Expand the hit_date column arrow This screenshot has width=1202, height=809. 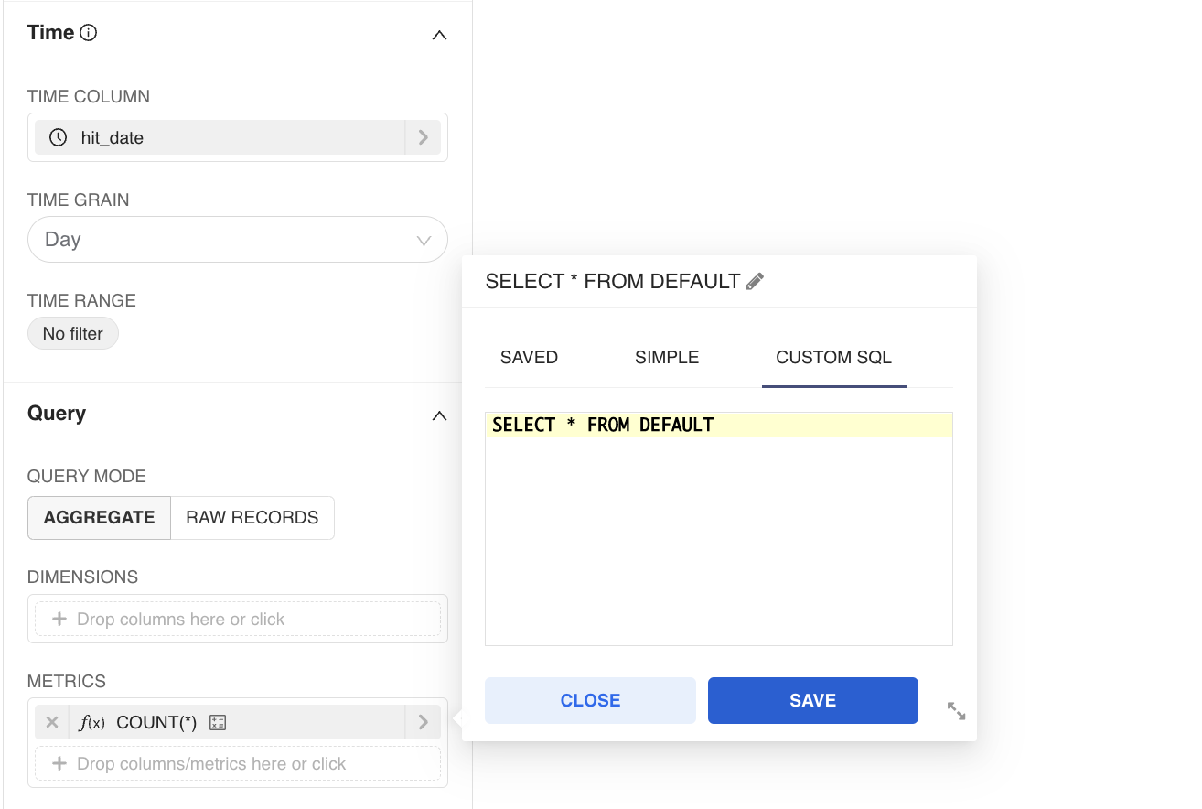click(x=423, y=137)
